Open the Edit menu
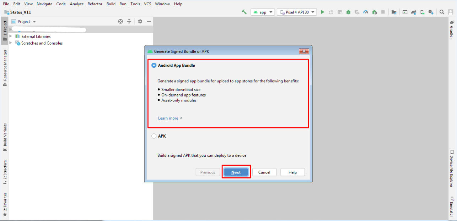 tap(17, 4)
